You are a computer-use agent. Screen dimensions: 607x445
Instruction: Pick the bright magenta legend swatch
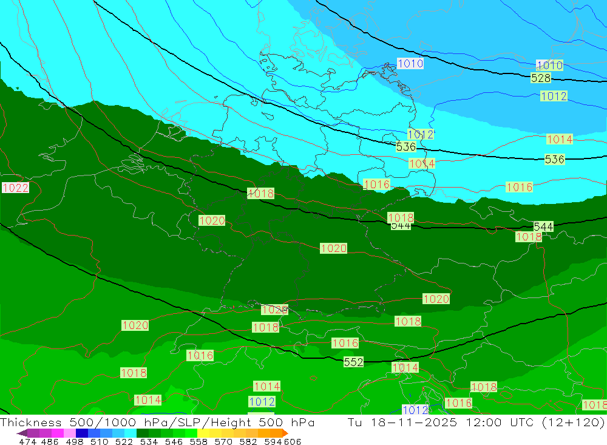coord(58,433)
